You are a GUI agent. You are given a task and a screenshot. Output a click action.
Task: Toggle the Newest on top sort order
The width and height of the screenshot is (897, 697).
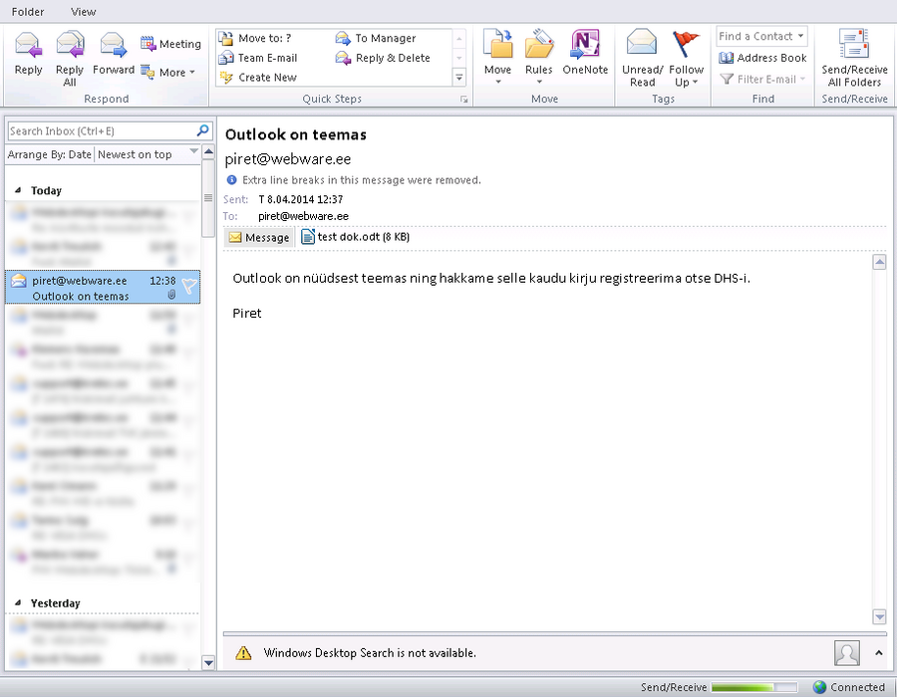click(x=135, y=154)
